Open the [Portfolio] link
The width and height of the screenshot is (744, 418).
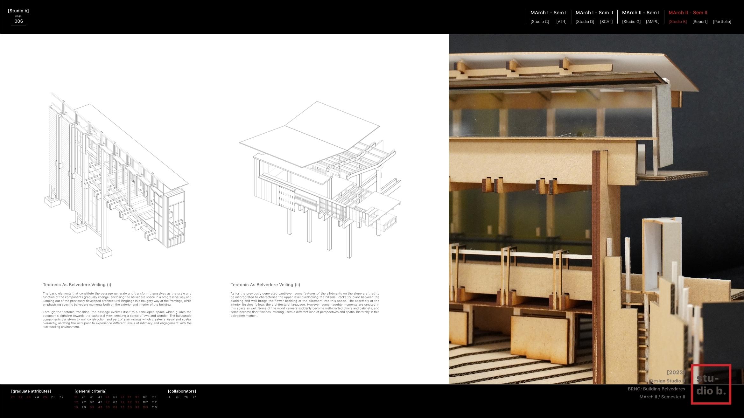[722, 22]
